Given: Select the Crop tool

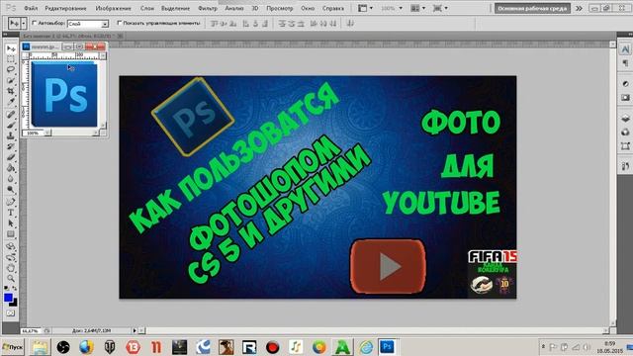Looking at the screenshot, I should 11,91.
